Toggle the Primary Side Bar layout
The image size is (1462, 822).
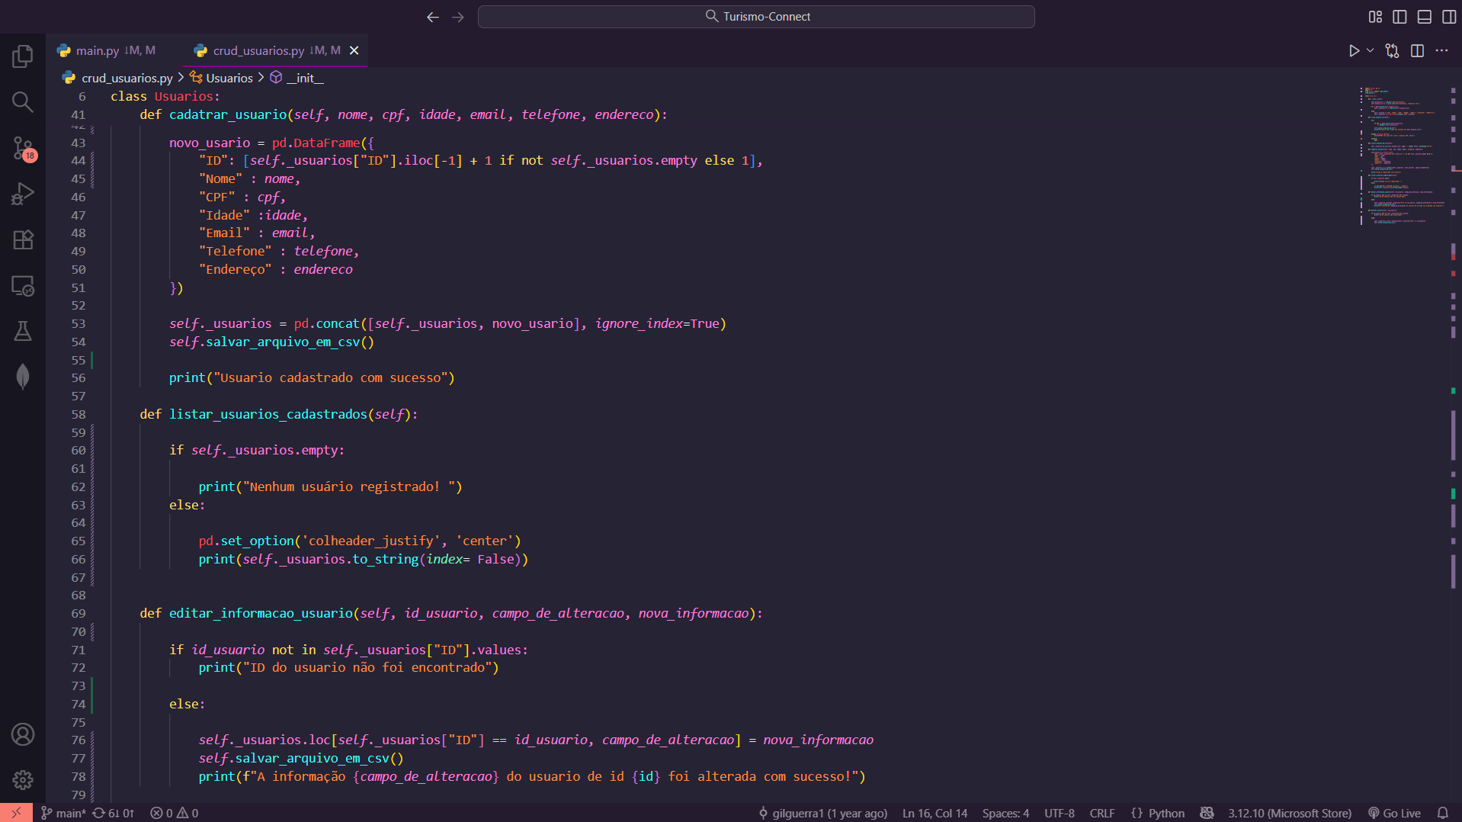tap(1399, 17)
